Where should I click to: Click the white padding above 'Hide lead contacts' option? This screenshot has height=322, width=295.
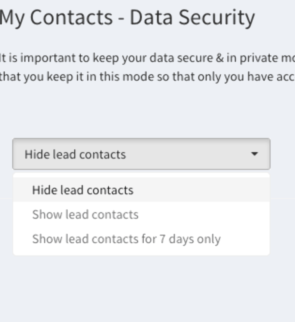[142, 175]
